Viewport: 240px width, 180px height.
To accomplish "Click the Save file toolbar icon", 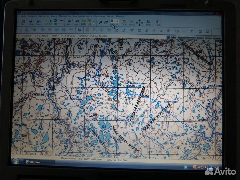I will tap(39, 22).
